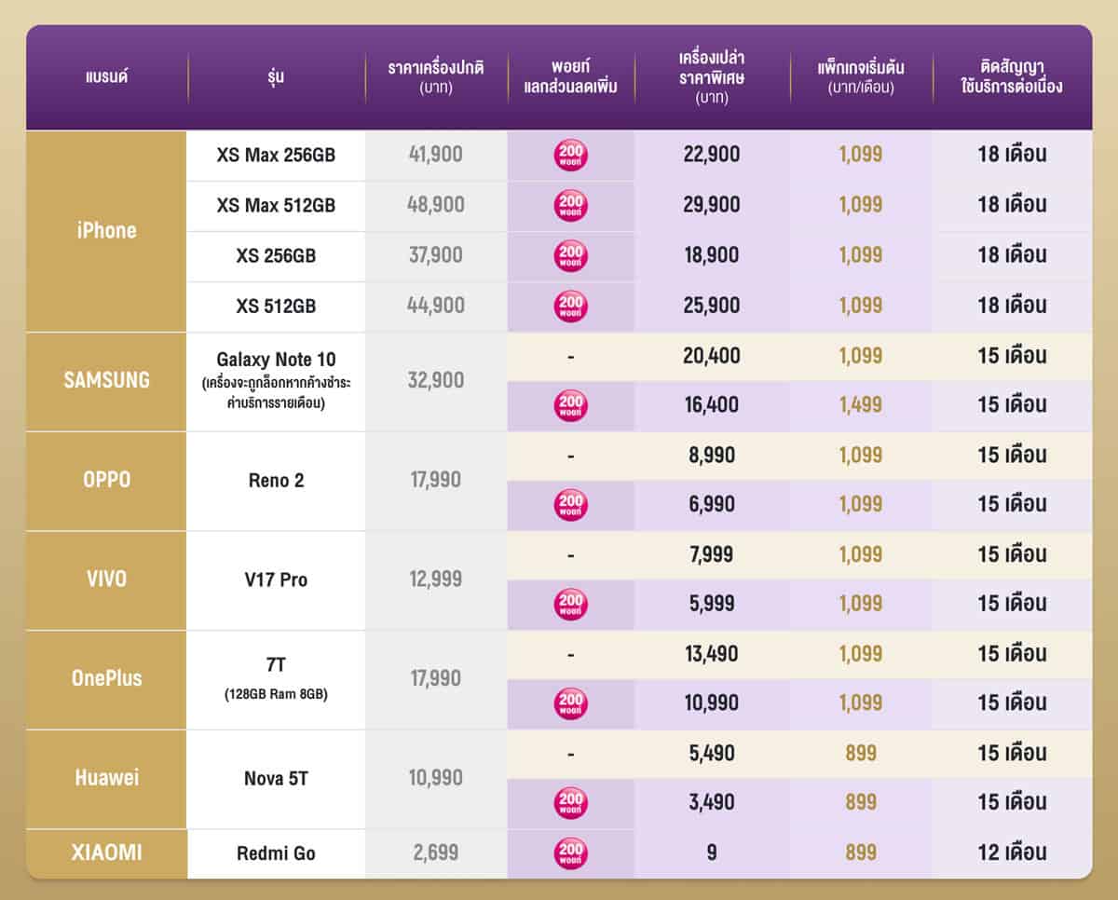Click the ติดสัญญา ใช้บริการต่อเนื่อง column header
Screen dimensions: 1118x900
(1013, 77)
